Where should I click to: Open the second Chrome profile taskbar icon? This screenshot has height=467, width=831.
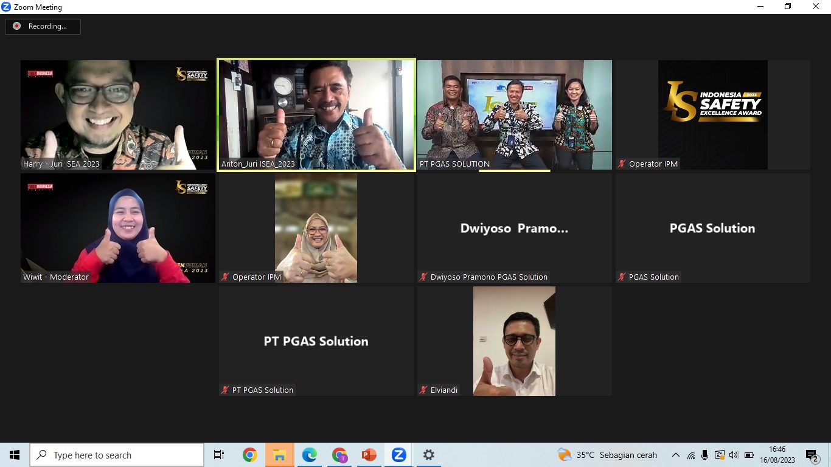point(339,455)
